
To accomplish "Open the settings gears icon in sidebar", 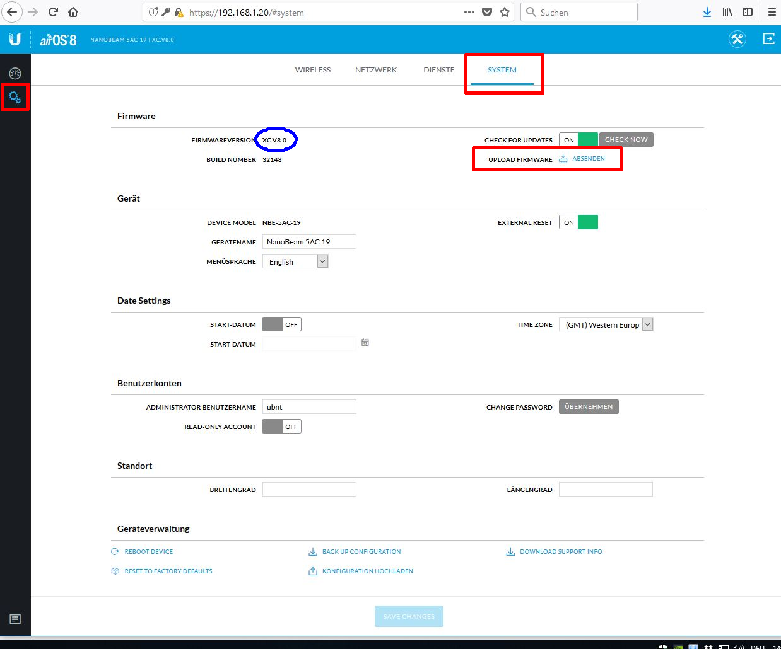I will click(15, 98).
